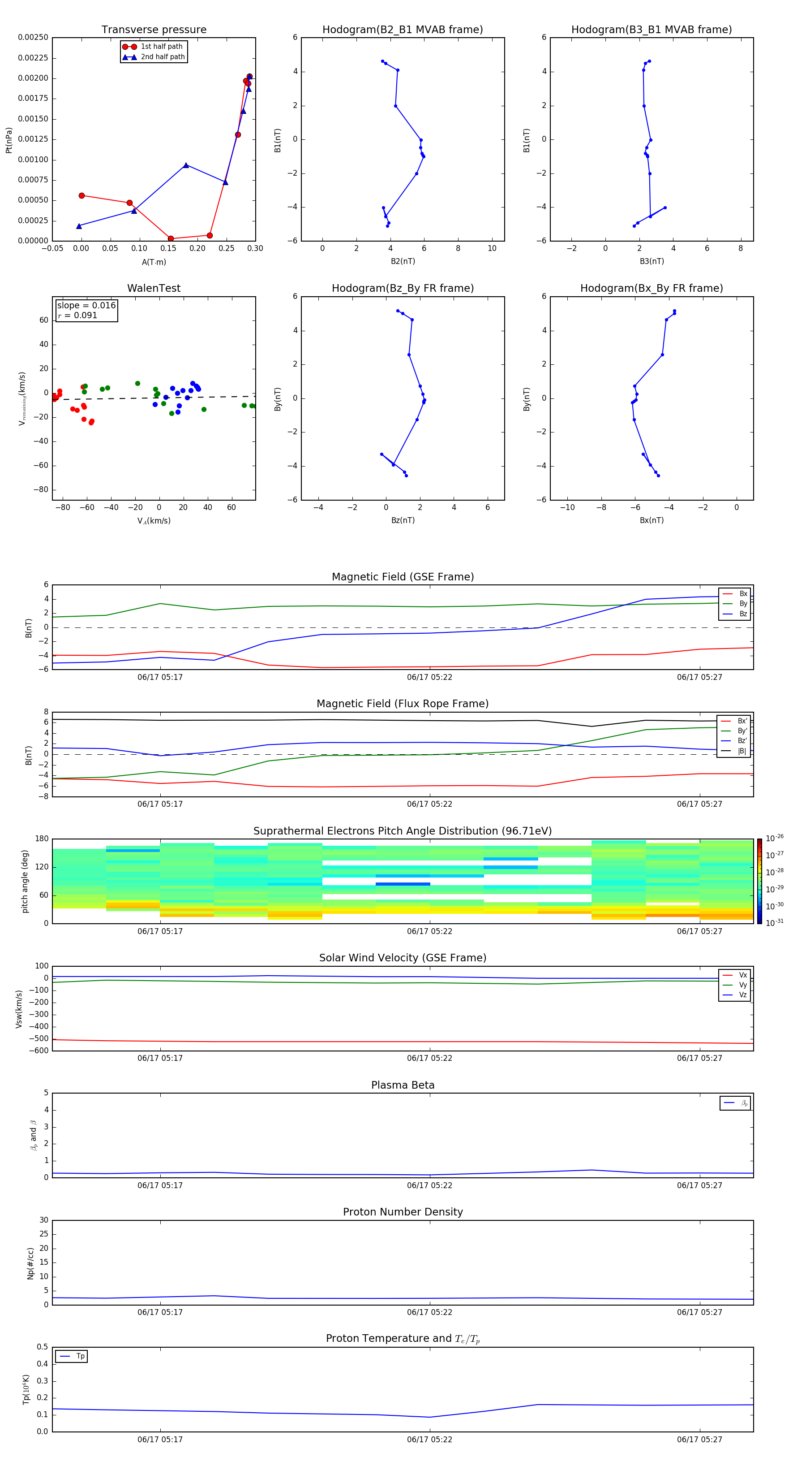Click 'Vsw(km/s)' axis label
806x1479 pixels.
19,1009
